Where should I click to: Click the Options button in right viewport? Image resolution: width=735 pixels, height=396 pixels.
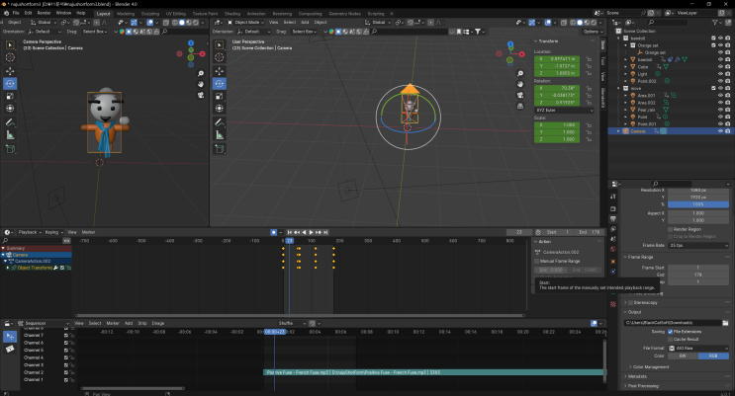[592, 32]
